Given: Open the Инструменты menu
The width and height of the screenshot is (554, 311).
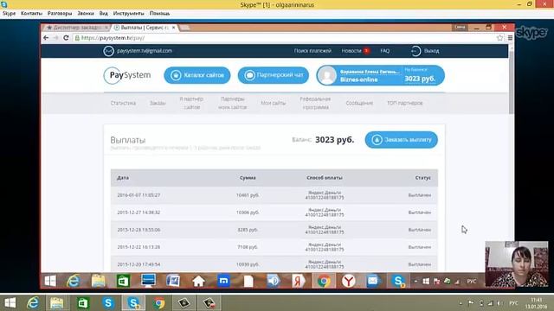Looking at the screenshot, I should click(x=129, y=14).
